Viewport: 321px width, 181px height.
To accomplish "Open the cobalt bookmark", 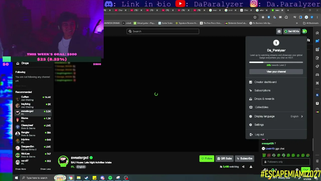I will 127,23.
